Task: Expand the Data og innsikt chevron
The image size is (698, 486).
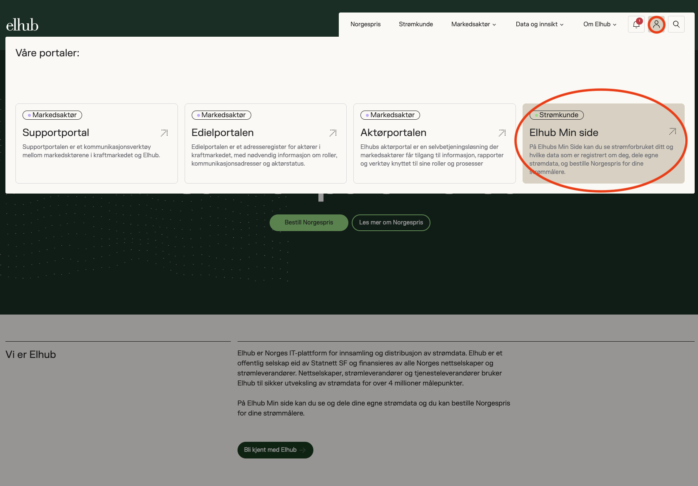Action: [562, 25]
